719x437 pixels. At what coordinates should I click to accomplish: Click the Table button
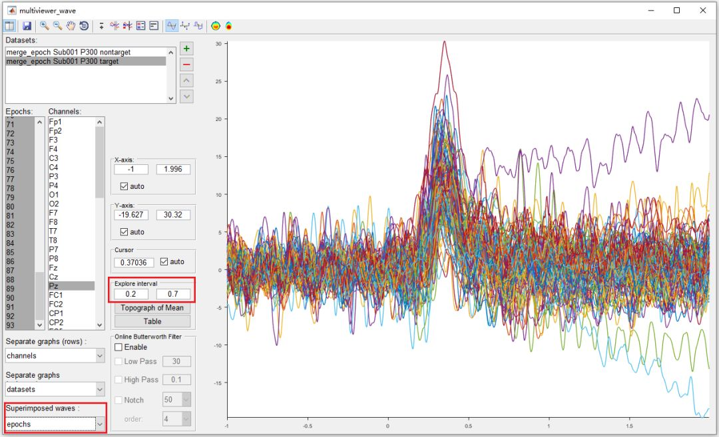[152, 321]
